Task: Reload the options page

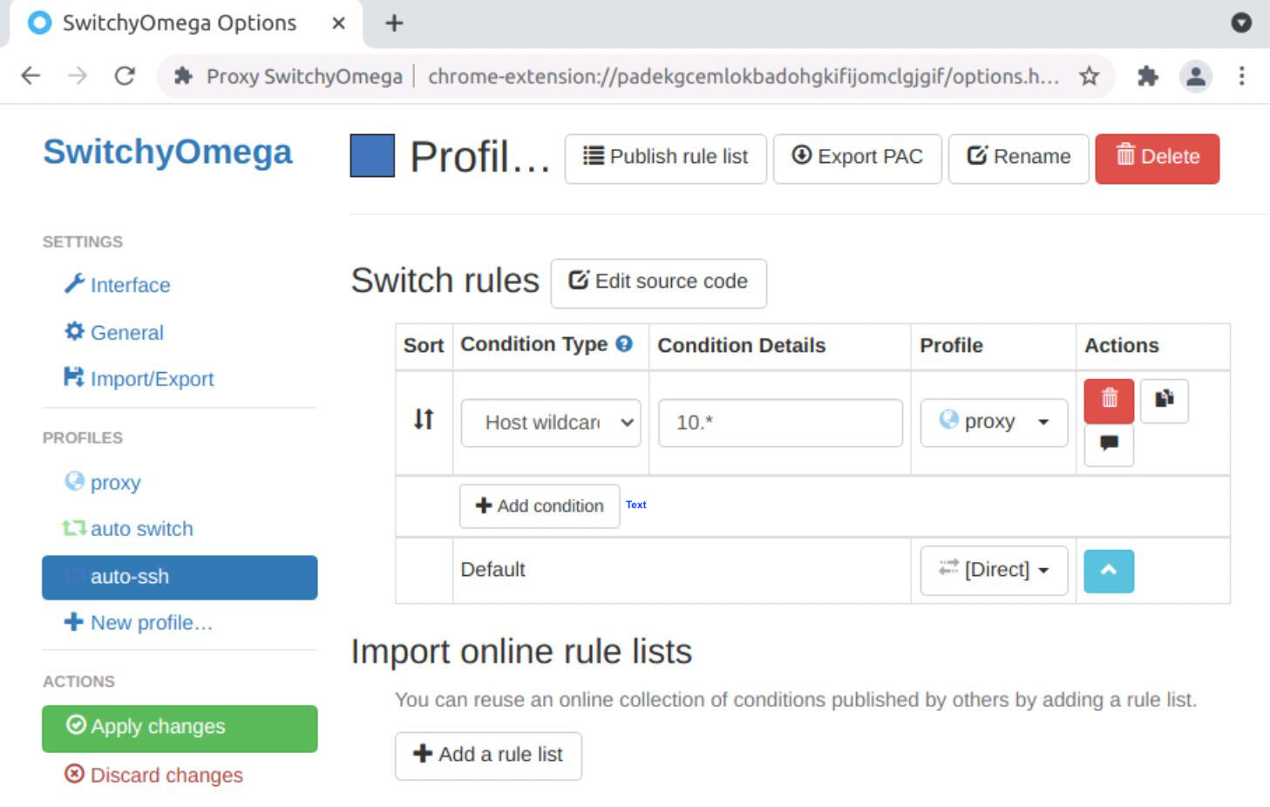Action: pos(125,77)
